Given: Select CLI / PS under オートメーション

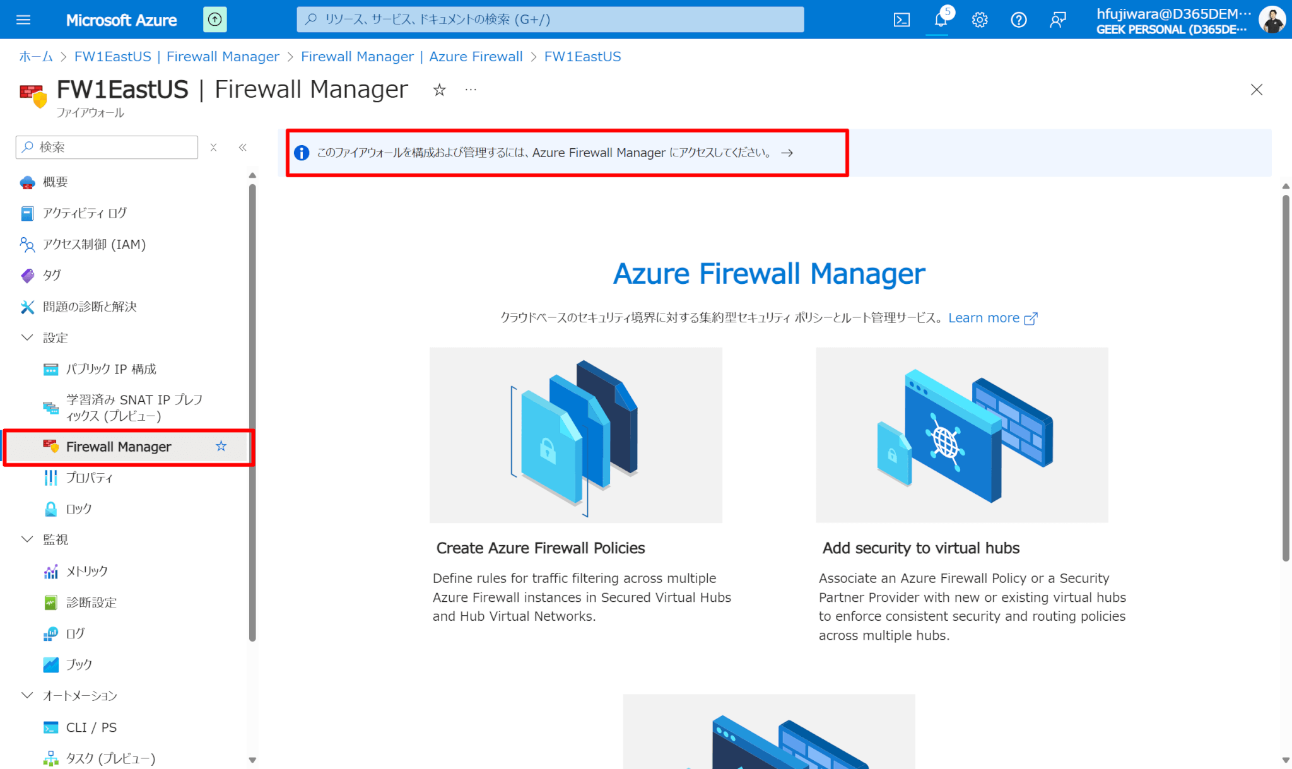Looking at the screenshot, I should click(x=91, y=727).
